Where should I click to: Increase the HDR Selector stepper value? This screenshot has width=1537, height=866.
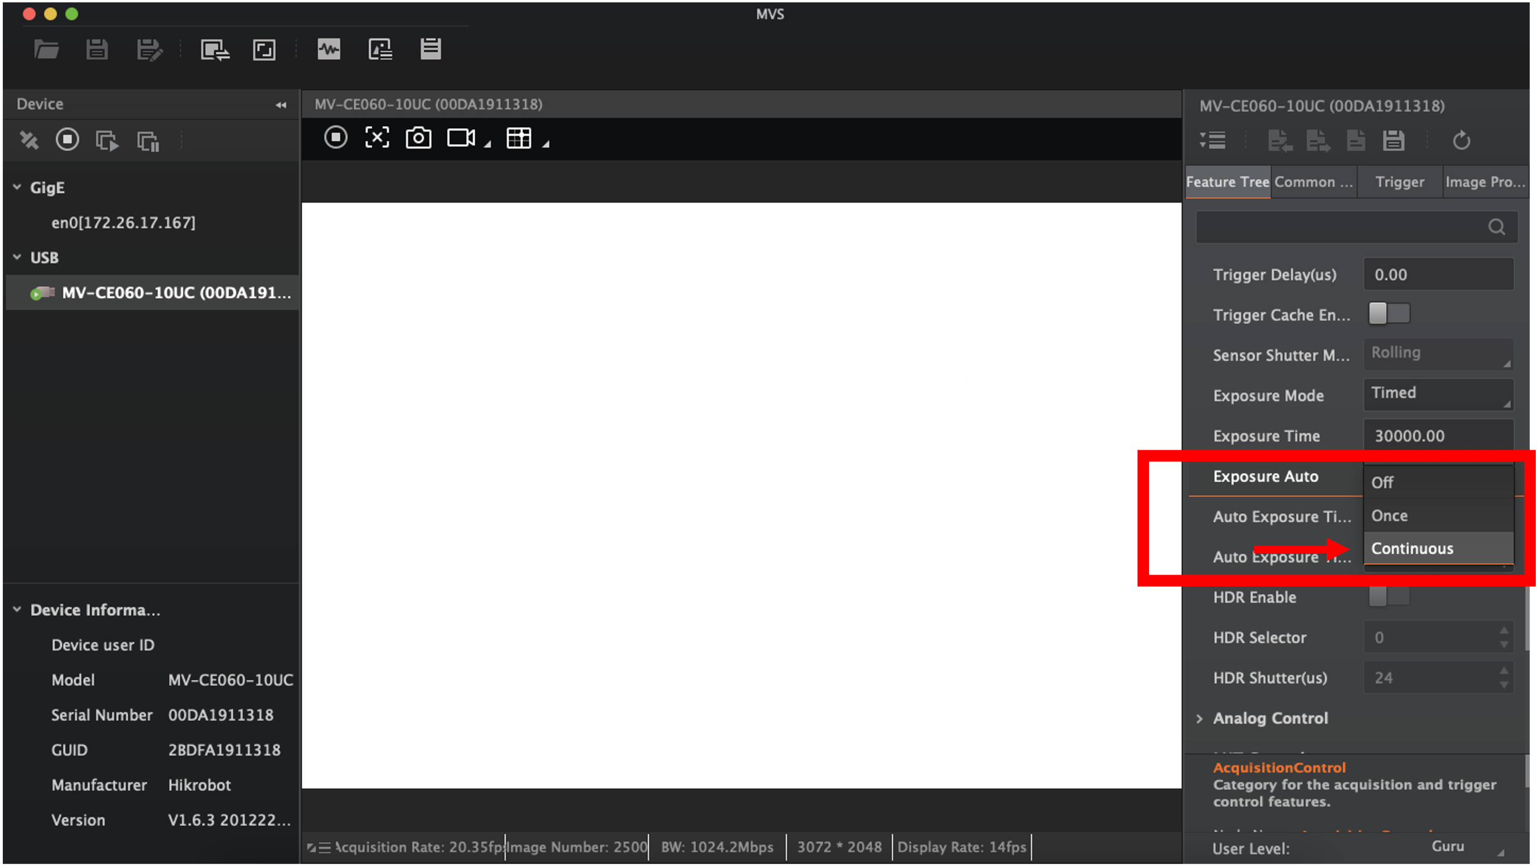(1504, 631)
